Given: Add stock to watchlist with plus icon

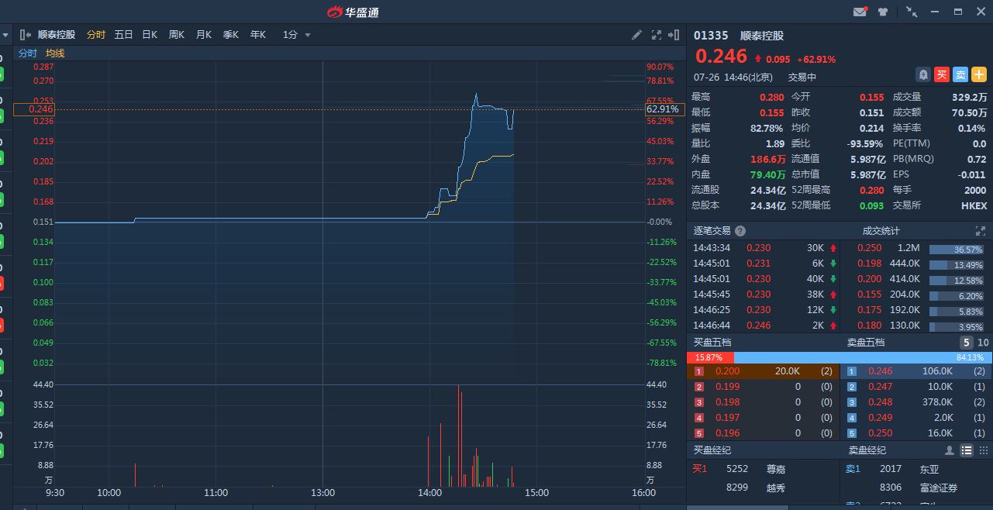Looking at the screenshot, I should pos(978,74).
